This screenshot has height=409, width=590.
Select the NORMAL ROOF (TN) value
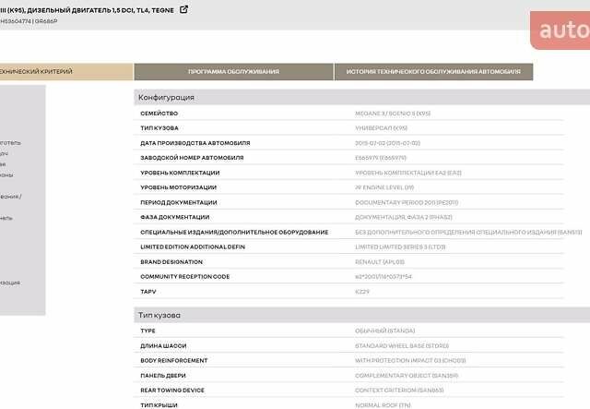(x=383, y=405)
